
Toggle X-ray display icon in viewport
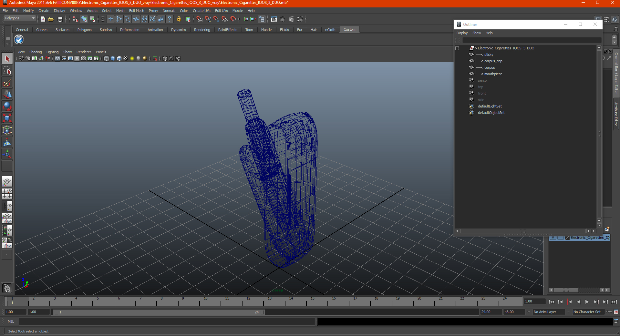165,58
